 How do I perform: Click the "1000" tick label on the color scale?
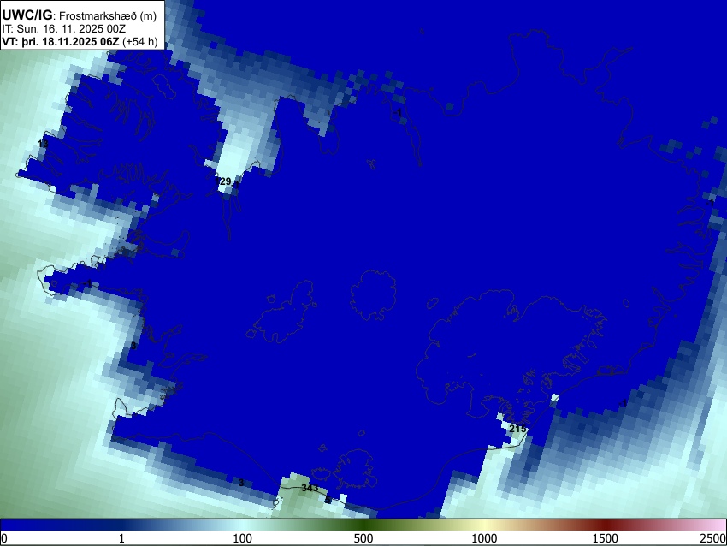click(x=484, y=538)
